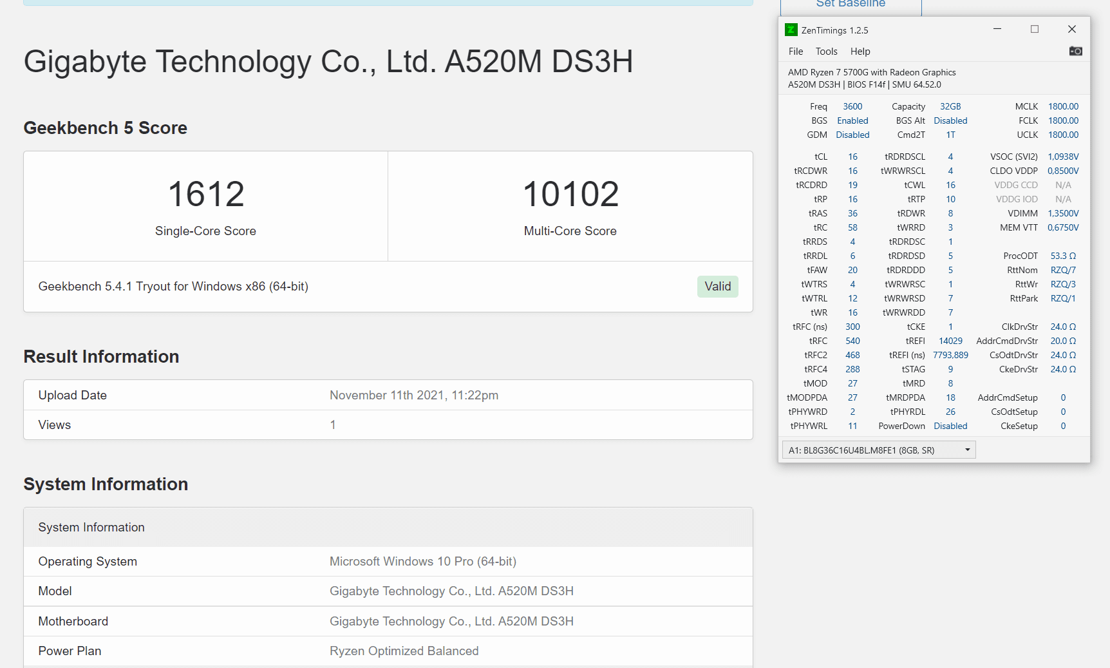The image size is (1110, 668).
Task: Click the Upload Date value November 11th 2021
Action: [414, 396]
